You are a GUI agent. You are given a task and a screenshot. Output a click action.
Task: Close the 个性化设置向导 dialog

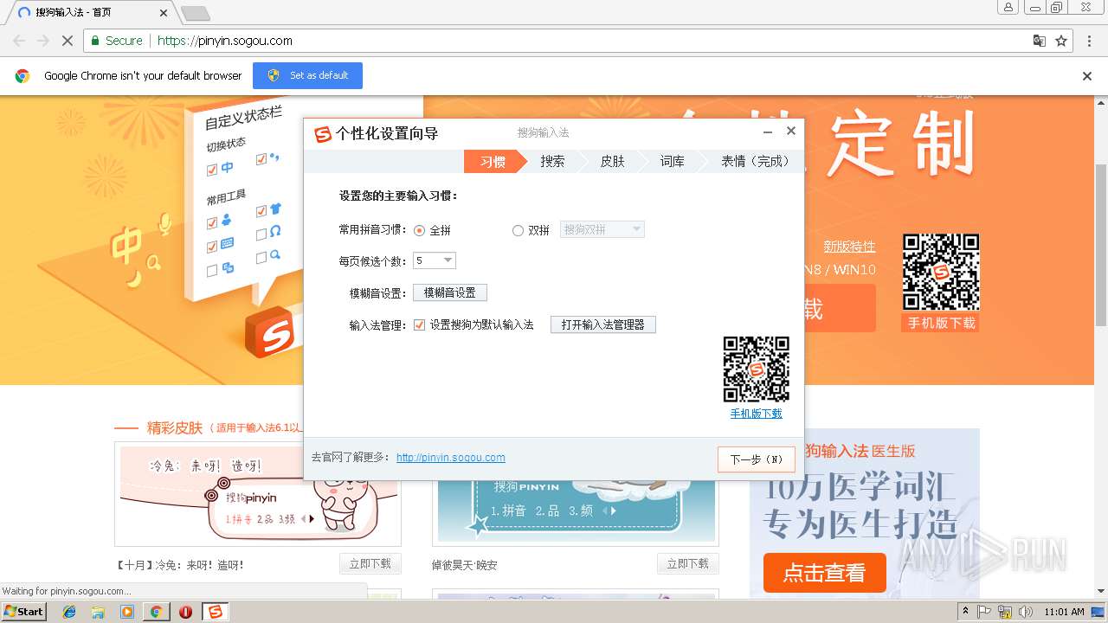click(x=790, y=132)
